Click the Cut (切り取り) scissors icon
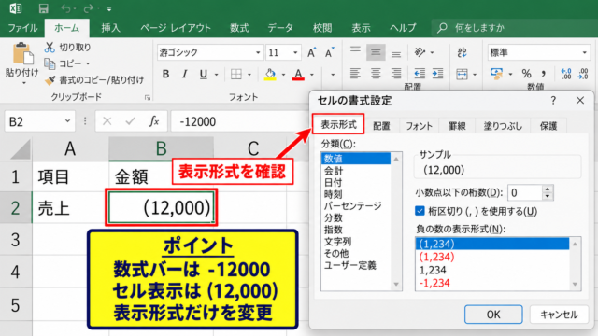The width and height of the screenshot is (598, 336). point(50,48)
